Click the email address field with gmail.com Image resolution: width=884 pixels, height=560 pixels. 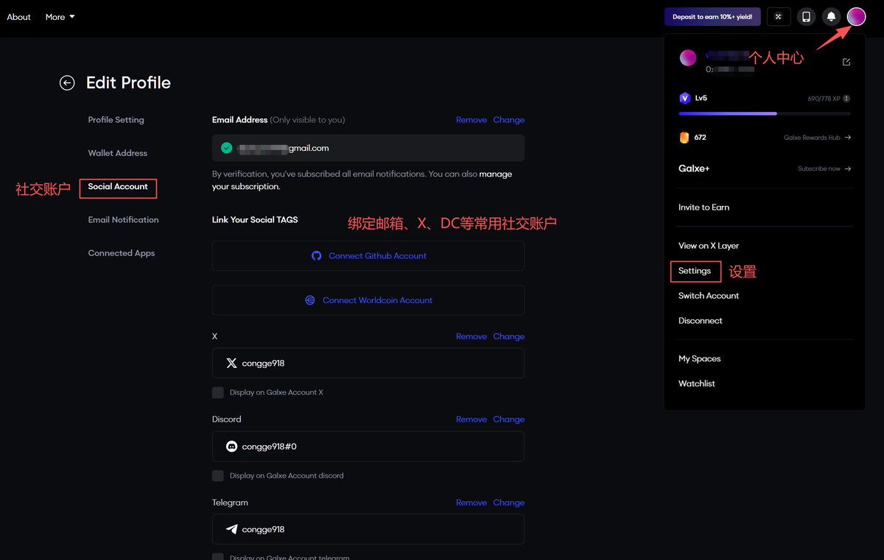(368, 148)
